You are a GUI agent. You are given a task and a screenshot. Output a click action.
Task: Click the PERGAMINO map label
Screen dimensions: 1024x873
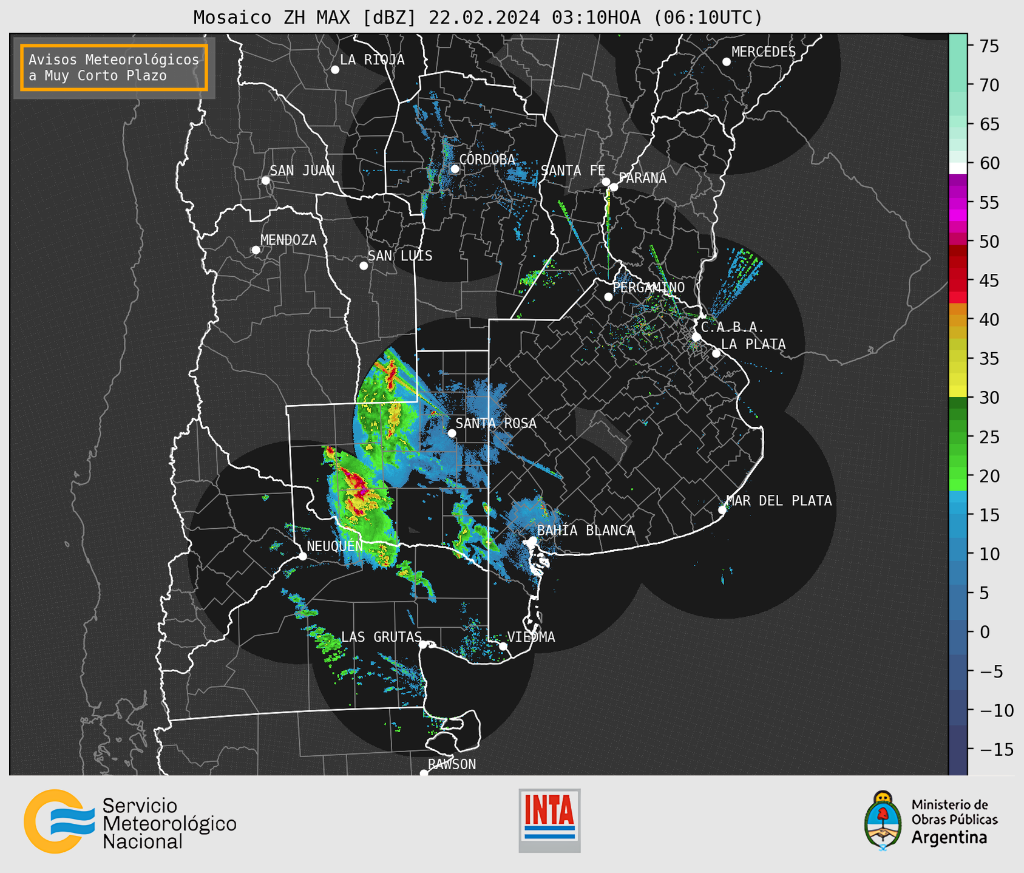(x=649, y=287)
